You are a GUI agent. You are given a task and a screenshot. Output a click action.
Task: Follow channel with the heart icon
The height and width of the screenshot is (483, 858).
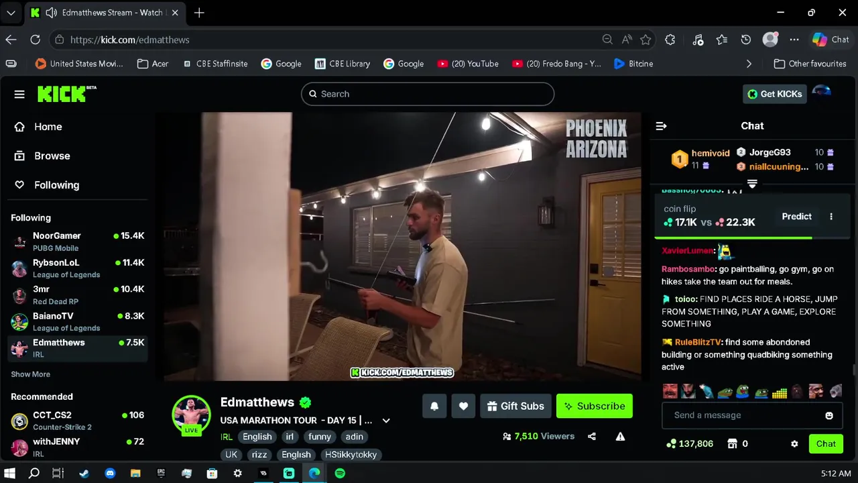coord(463,406)
